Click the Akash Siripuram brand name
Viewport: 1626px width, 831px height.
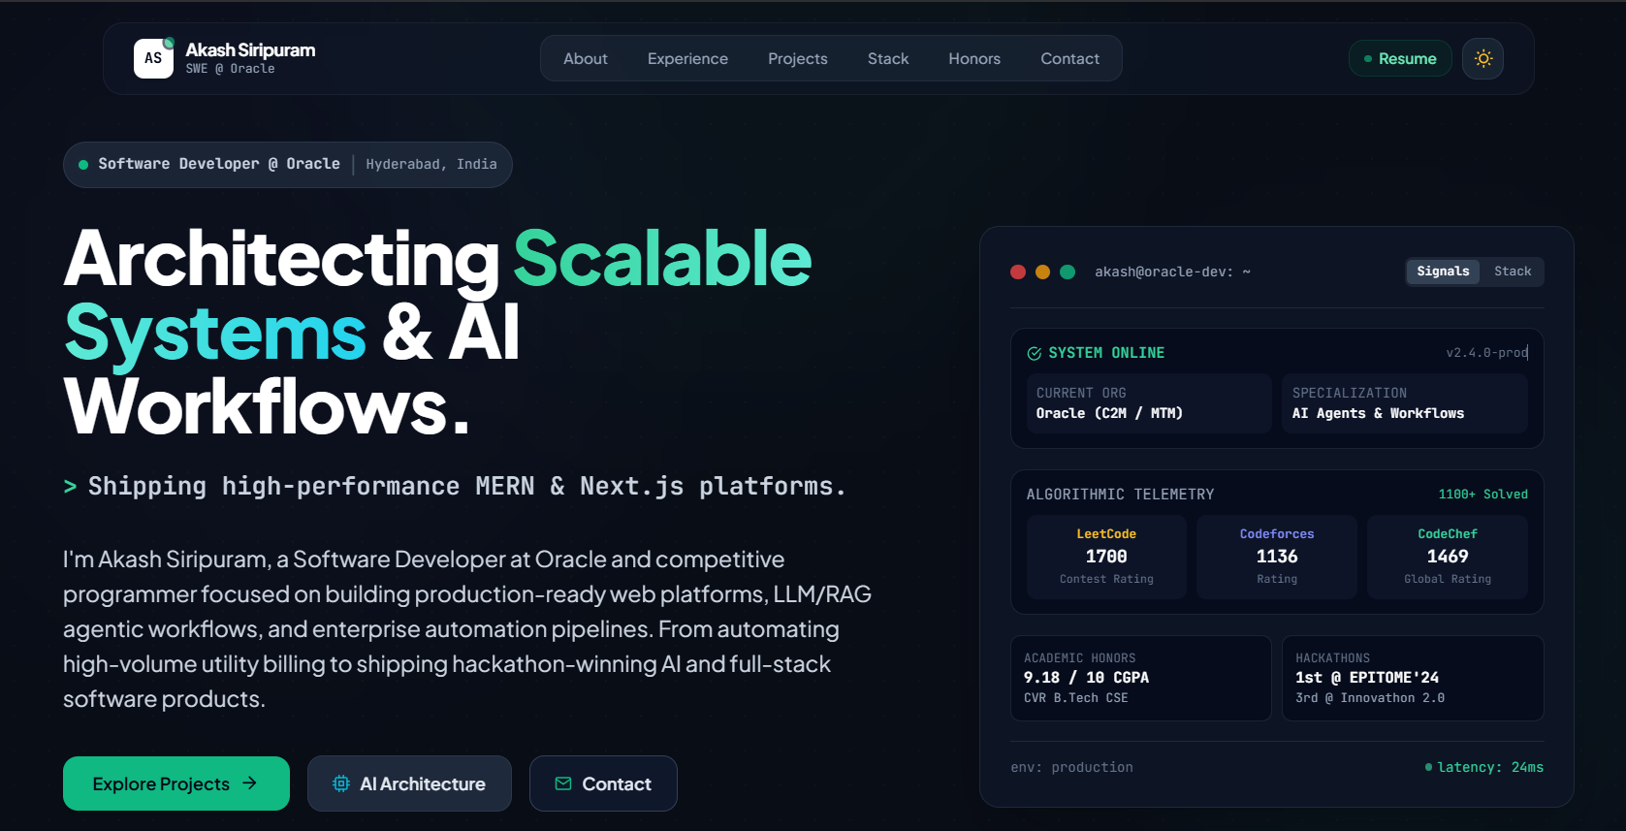pyautogui.click(x=250, y=50)
